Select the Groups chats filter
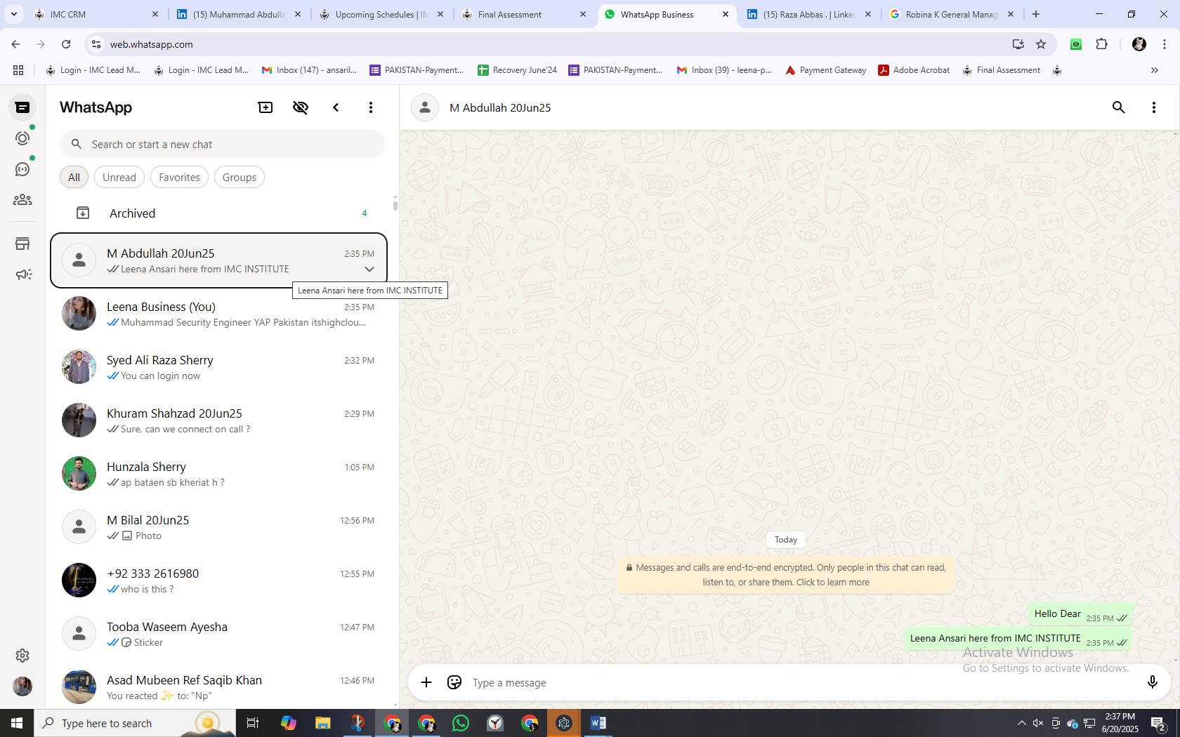 tap(239, 177)
